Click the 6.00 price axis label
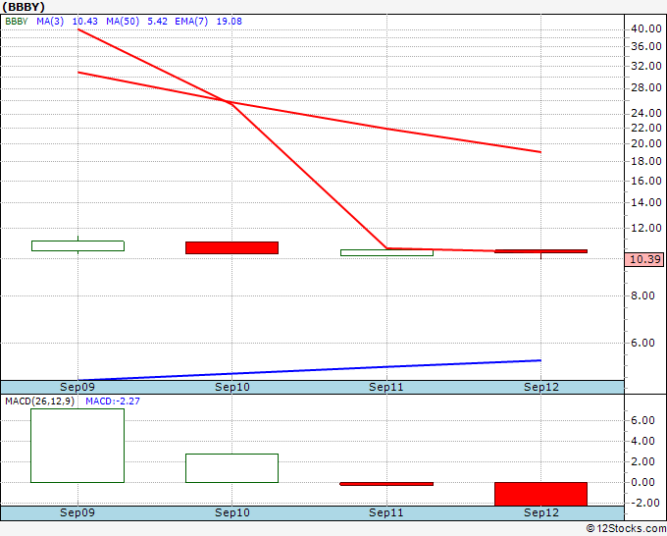 click(642, 344)
